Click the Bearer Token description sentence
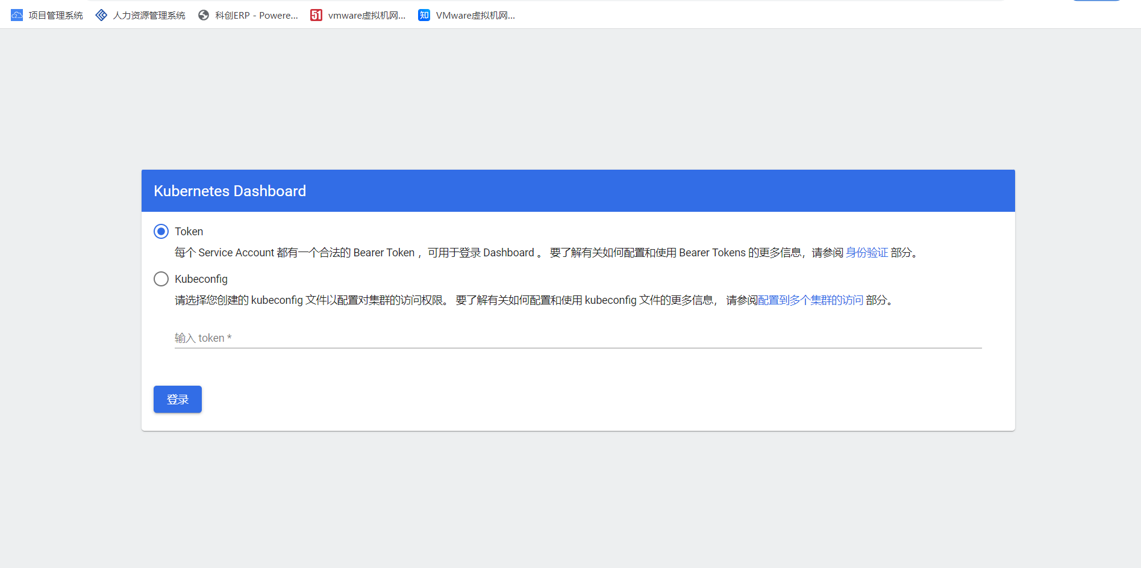The image size is (1141, 568). [x=548, y=253]
